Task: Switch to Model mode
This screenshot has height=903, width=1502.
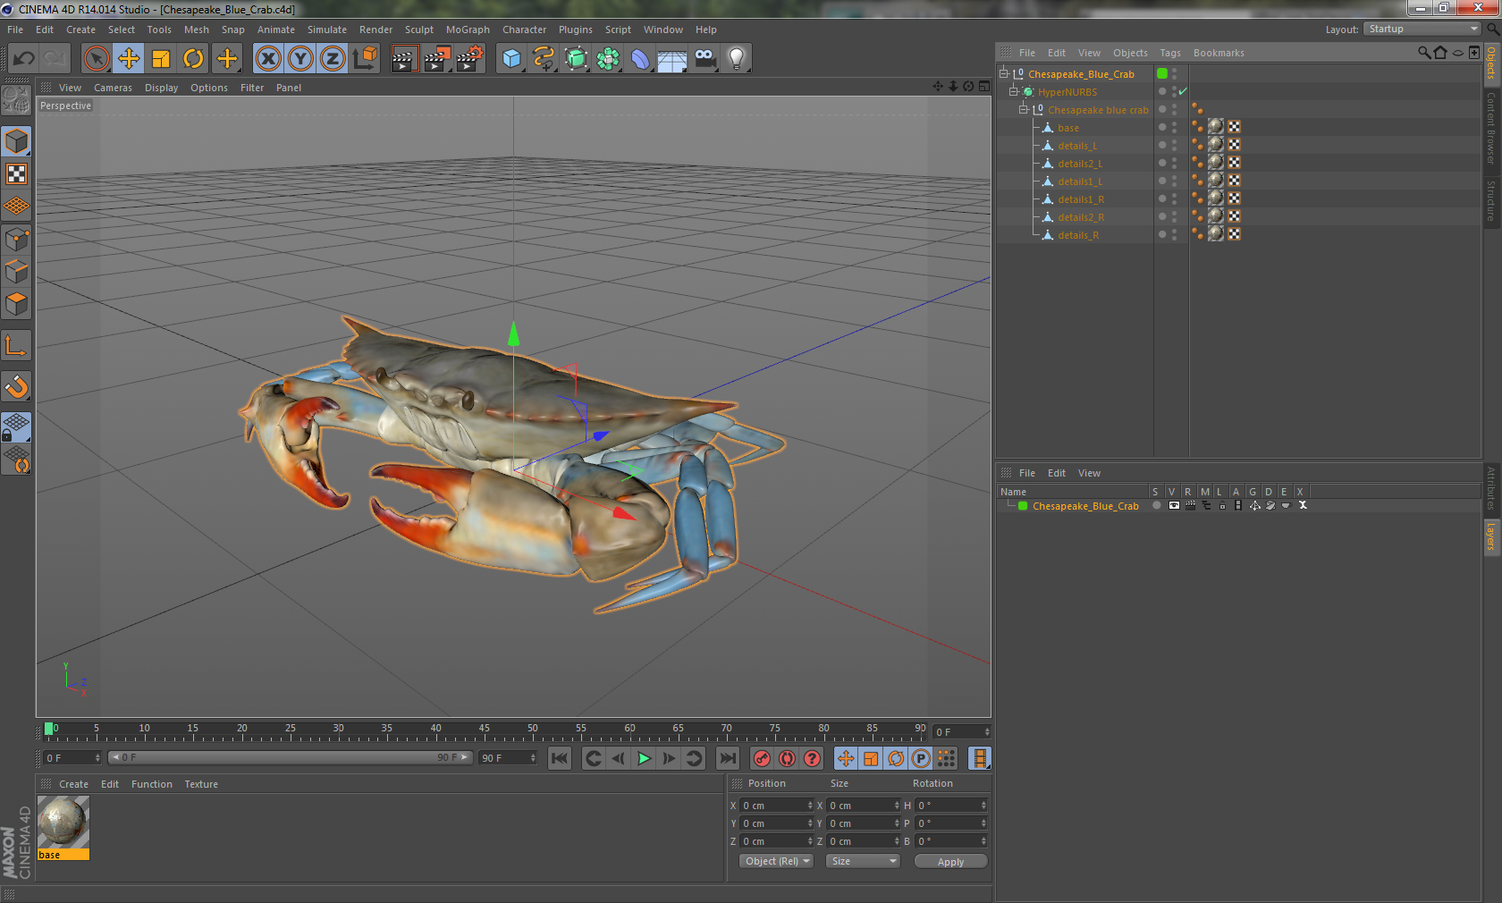Action: click(17, 142)
